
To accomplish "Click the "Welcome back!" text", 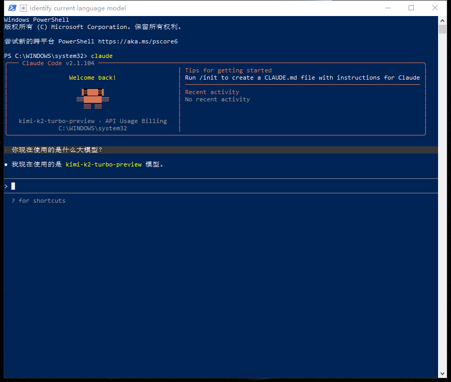I will (92, 78).
